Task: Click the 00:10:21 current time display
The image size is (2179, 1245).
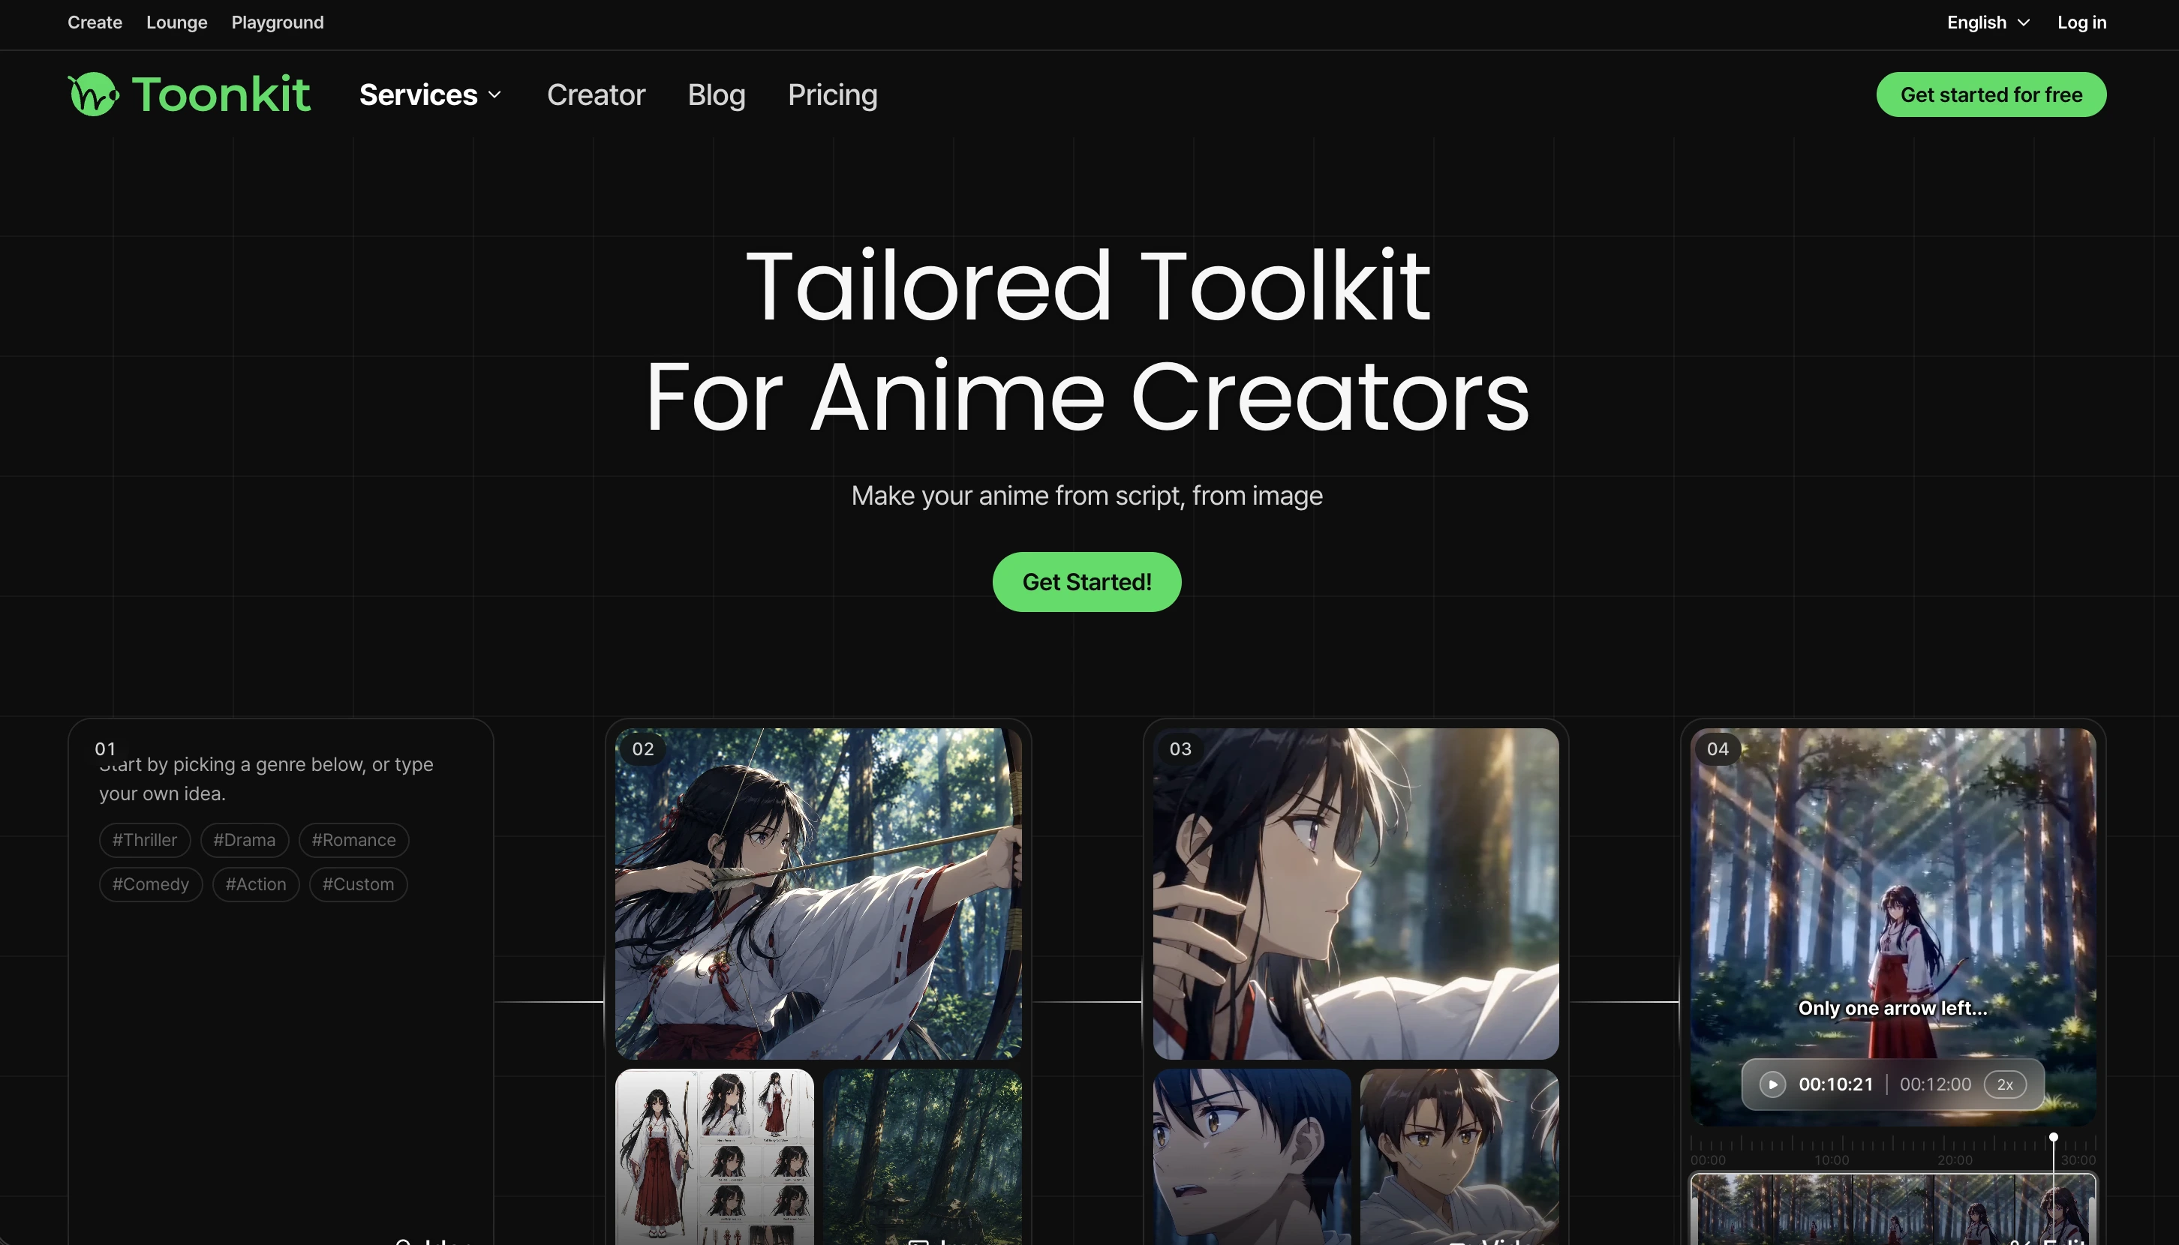Action: 1835,1084
